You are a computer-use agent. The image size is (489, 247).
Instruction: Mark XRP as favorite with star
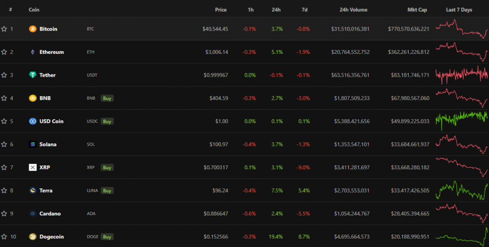pos(4,167)
